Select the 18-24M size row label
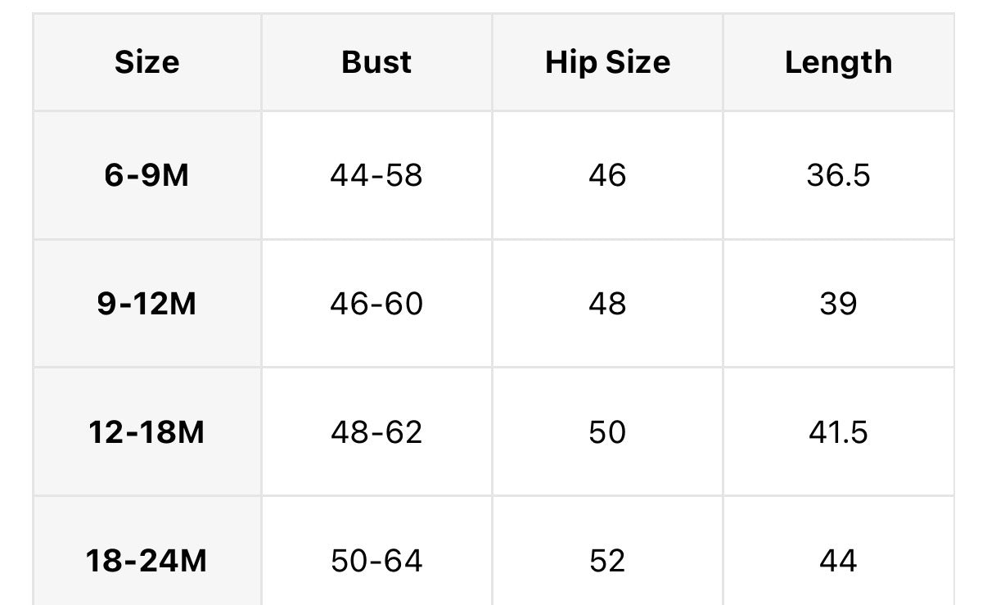Image resolution: width=987 pixels, height=605 pixels. [147, 561]
